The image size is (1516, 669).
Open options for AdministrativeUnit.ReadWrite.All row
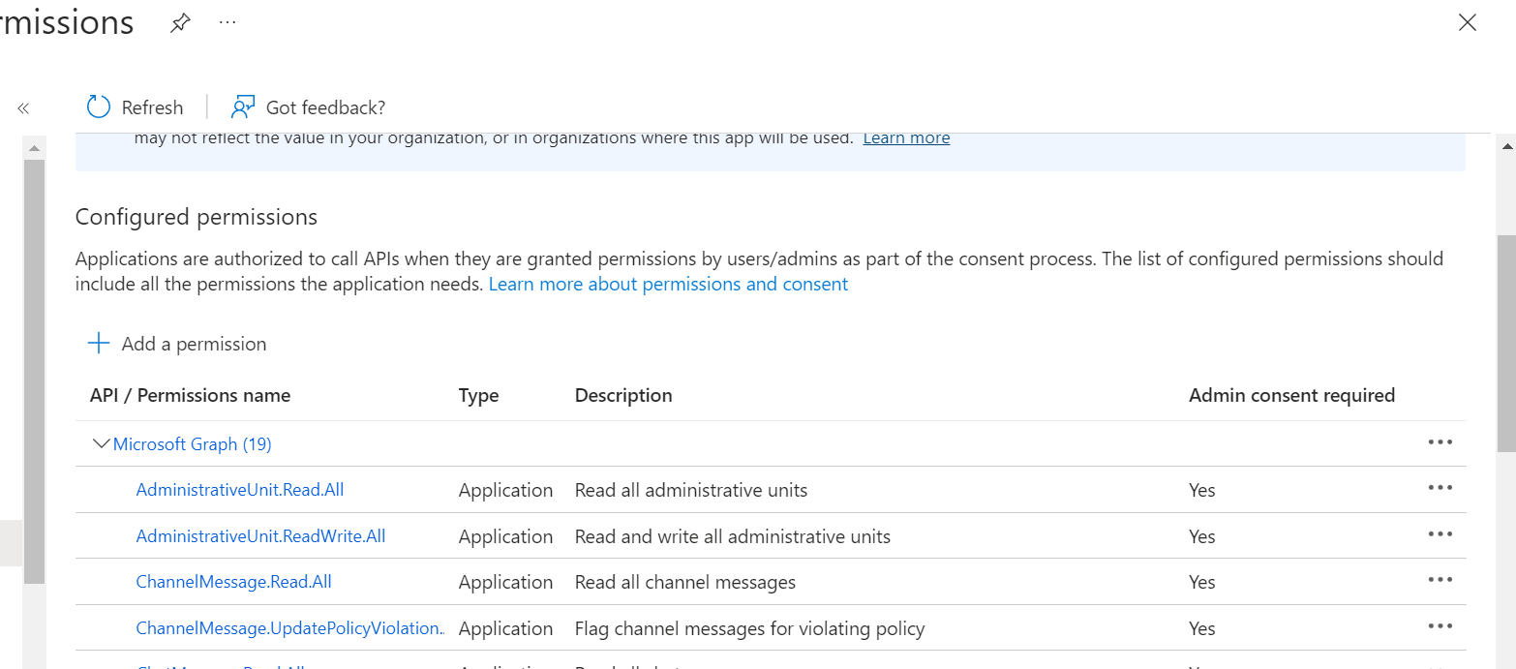click(1440, 533)
